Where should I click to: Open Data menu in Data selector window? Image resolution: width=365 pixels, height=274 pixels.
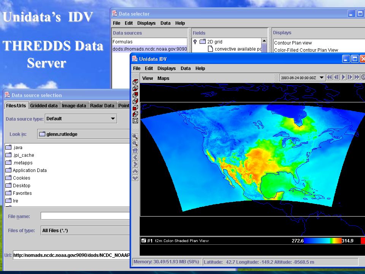[165, 23]
